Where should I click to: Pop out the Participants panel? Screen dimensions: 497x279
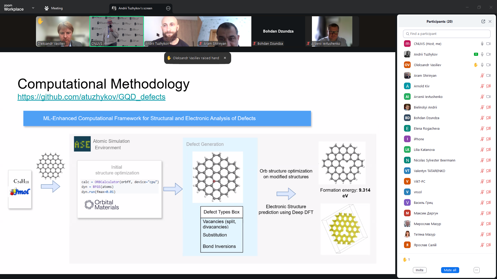click(x=483, y=21)
